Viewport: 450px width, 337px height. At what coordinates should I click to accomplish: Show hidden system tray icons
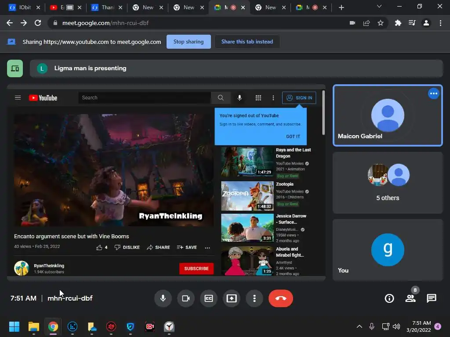(359, 326)
